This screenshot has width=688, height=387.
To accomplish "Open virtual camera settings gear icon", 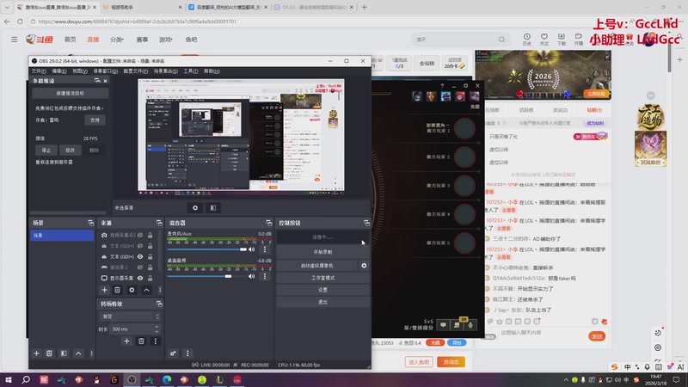I will tap(364, 266).
